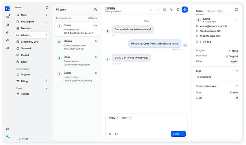246x145 pixels.
Task: Change sort order from Newest
Action: [93, 18]
